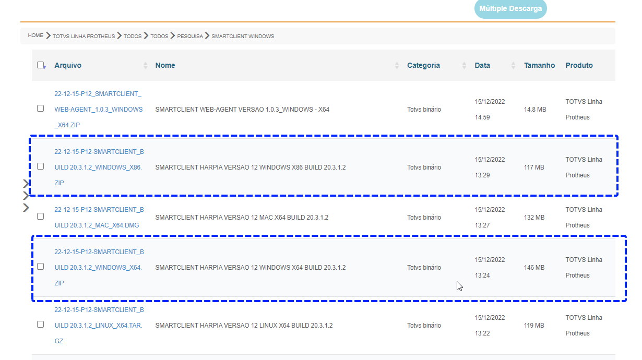
Task: Go to HOME in the breadcrumb
Action: point(35,36)
